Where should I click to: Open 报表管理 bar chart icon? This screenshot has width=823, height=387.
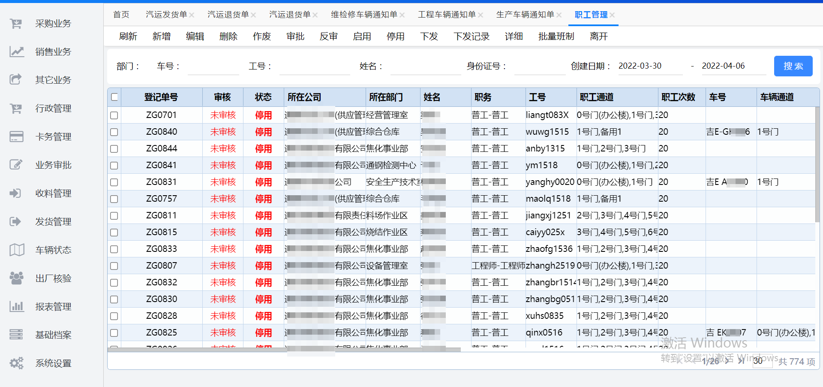(x=16, y=306)
